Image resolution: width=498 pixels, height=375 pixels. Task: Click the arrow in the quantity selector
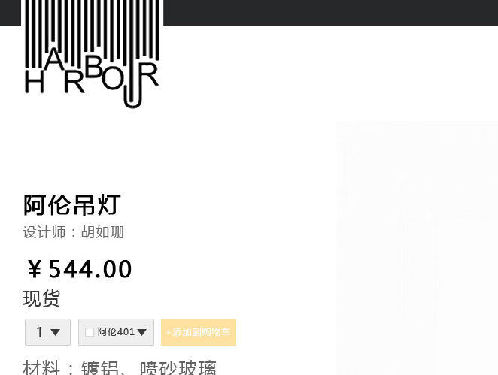point(55,332)
